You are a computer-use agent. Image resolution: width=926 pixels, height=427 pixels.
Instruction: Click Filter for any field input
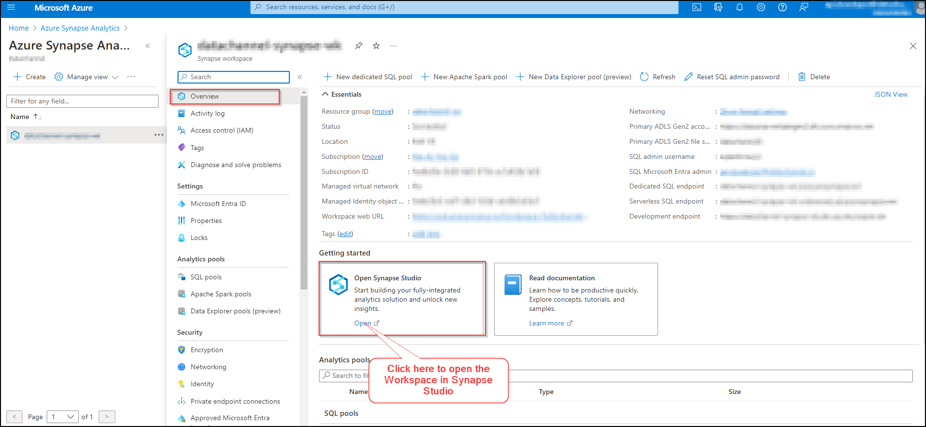pos(82,101)
